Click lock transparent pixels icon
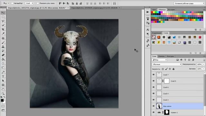 tap(163, 69)
